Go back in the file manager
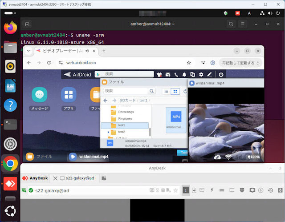This screenshot has width=285, height=222. 106,101
